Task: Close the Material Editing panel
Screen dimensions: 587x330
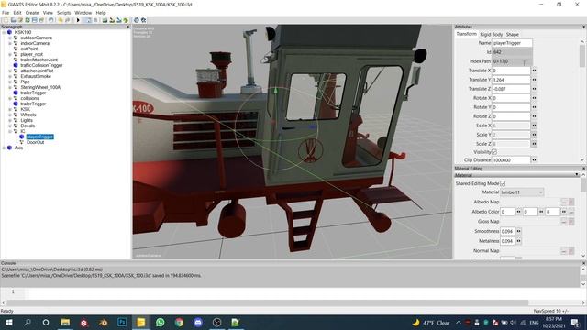Action: click(583, 169)
